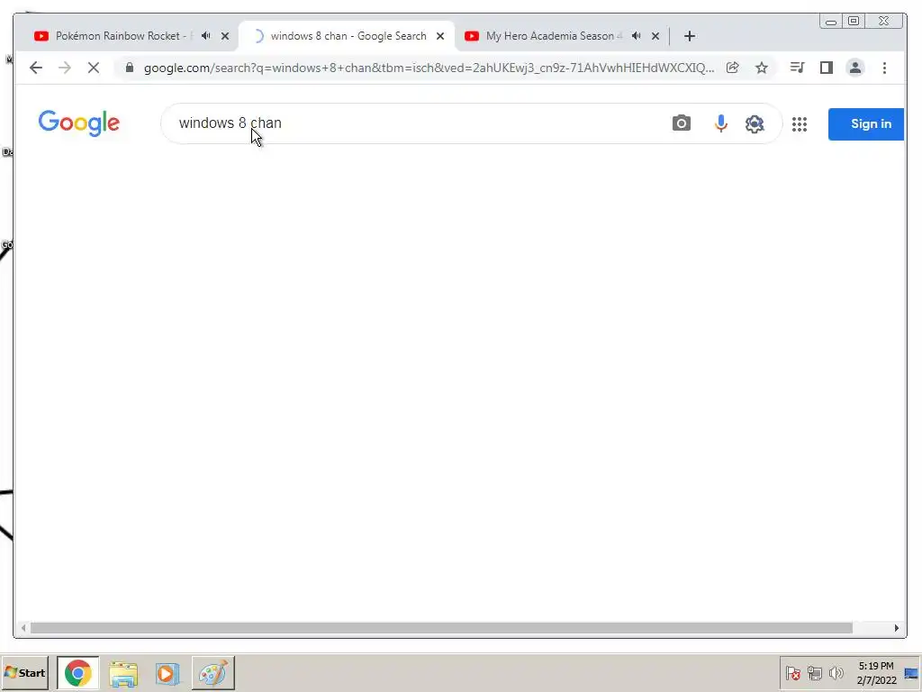Switch to My Hero Academia Season tab
The height and width of the screenshot is (692, 922).
(553, 36)
